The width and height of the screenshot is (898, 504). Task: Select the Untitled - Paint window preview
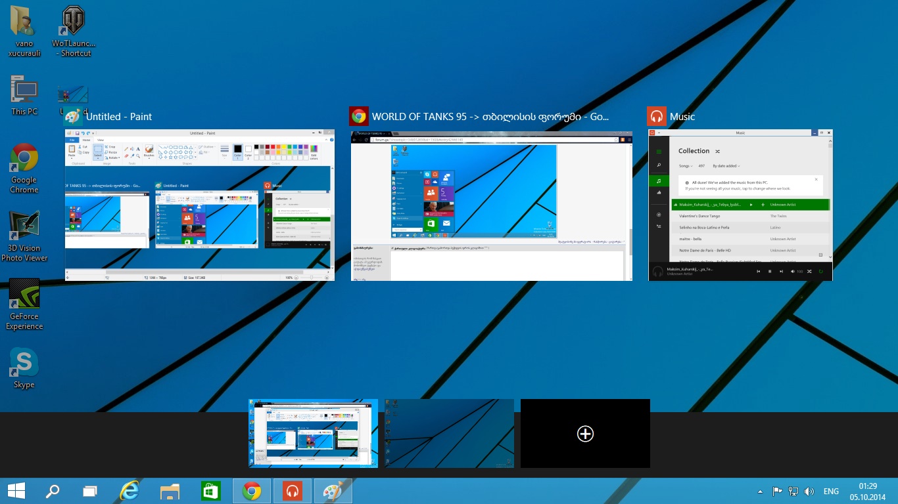click(x=200, y=205)
